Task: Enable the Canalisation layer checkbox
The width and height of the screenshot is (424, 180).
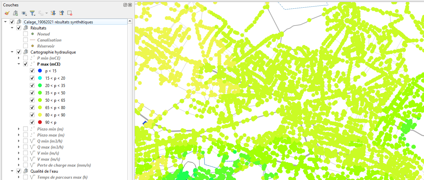Action: click(25, 40)
